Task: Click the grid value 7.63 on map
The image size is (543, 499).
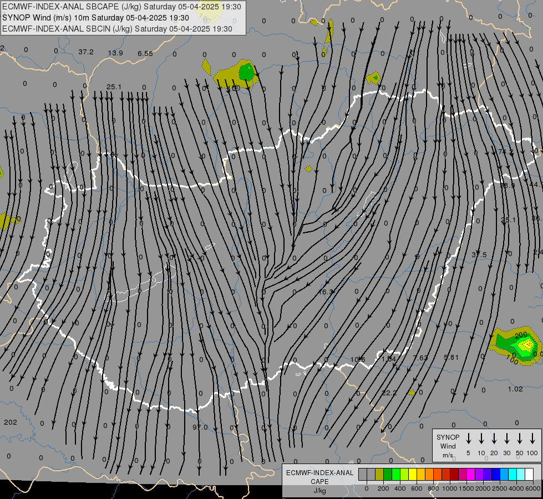Action: pos(420,358)
